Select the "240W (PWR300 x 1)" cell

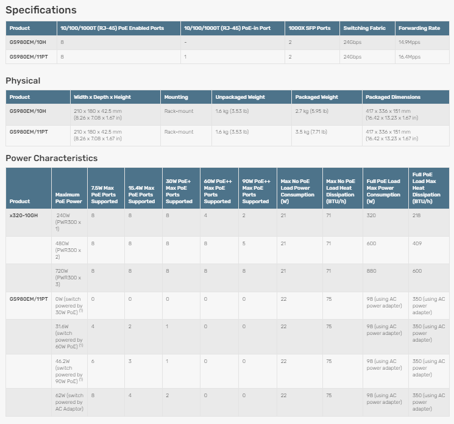tap(68, 222)
